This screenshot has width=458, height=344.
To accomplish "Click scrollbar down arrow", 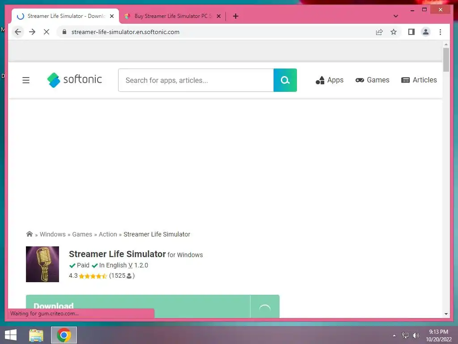I will 446,314.
